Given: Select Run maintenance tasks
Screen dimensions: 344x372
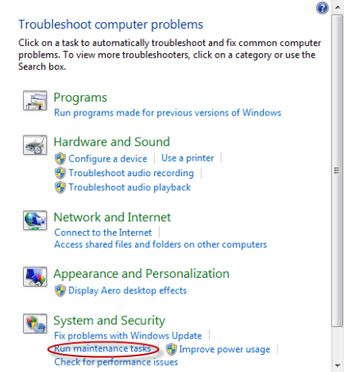Looking at the screenshot, I should click(102, 349).
